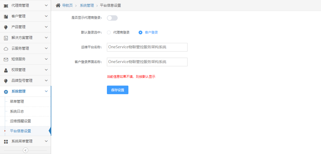321x154 pixels.
Task: Click 代理商管理 menu label
Action: (x=20, y=6)
